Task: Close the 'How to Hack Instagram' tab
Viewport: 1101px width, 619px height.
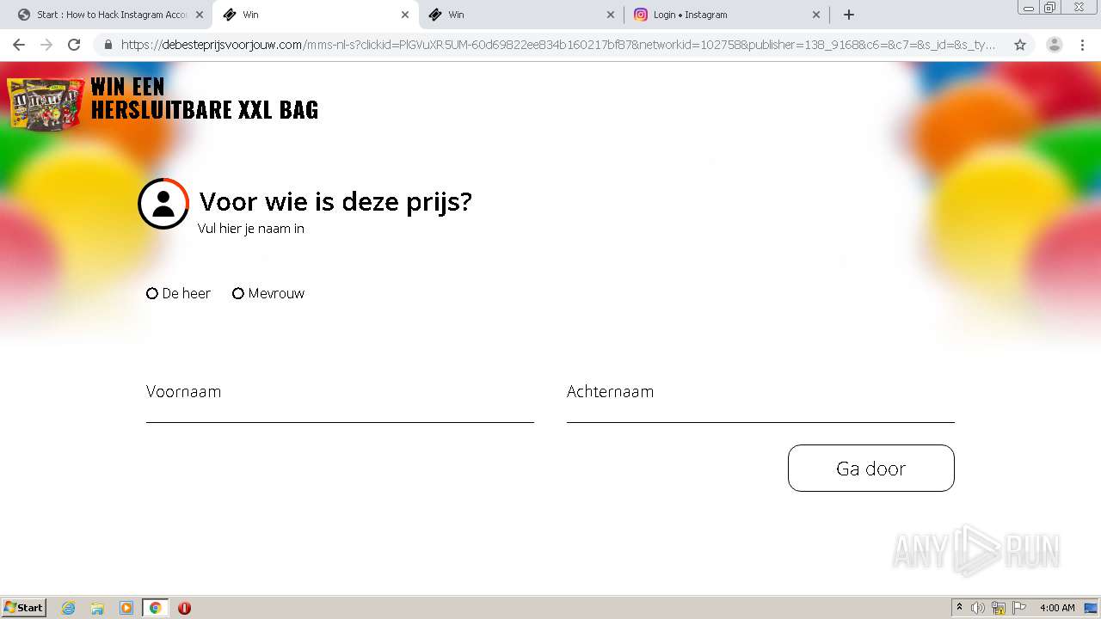Action: click(x=199, y=15)
